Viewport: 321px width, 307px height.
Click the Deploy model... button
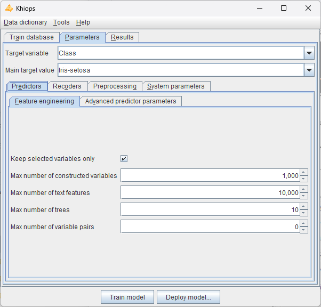[188, 297]
